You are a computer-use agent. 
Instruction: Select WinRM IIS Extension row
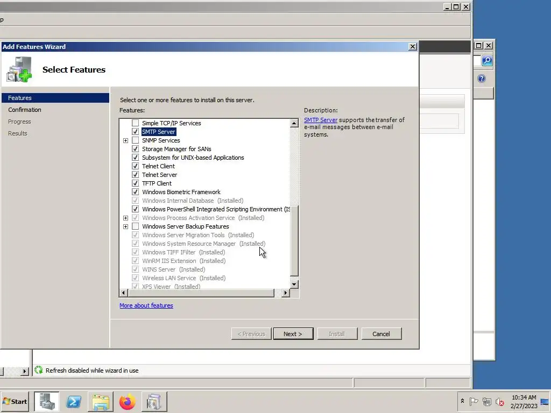(x=184, y=261)
